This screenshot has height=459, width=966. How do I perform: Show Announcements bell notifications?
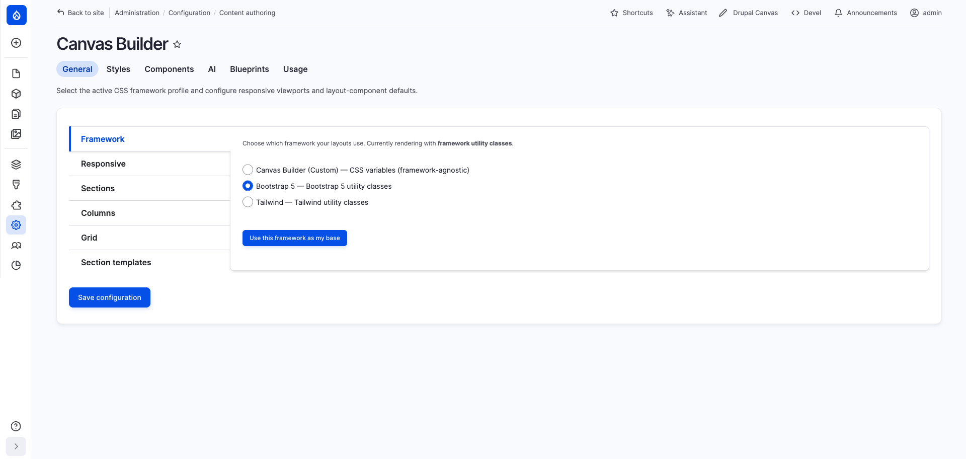[x=865, y=13]
